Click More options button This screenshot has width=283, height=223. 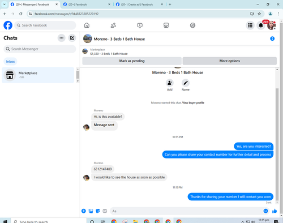coord(230,61)
